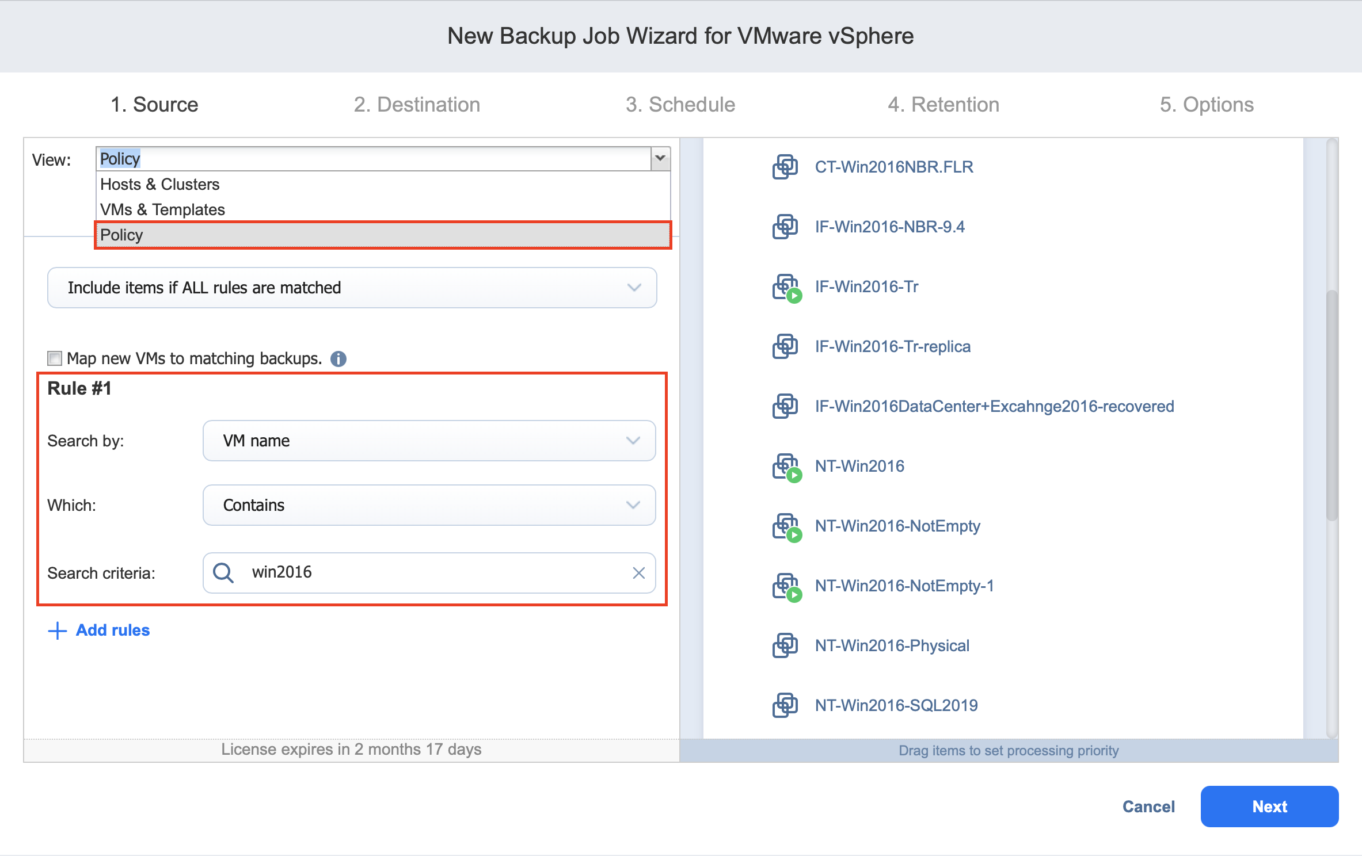1362x856 pixels.
Task: Click the magnifier icon in Search criteria
Action: pyautogui.click(x=223, y=573)
